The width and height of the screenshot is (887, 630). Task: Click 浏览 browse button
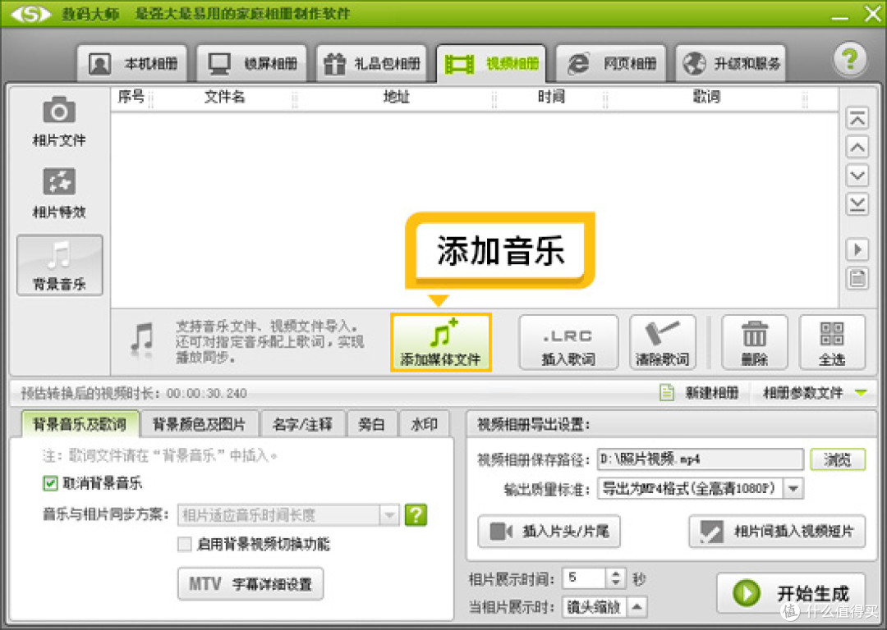(x=838, y=459)
